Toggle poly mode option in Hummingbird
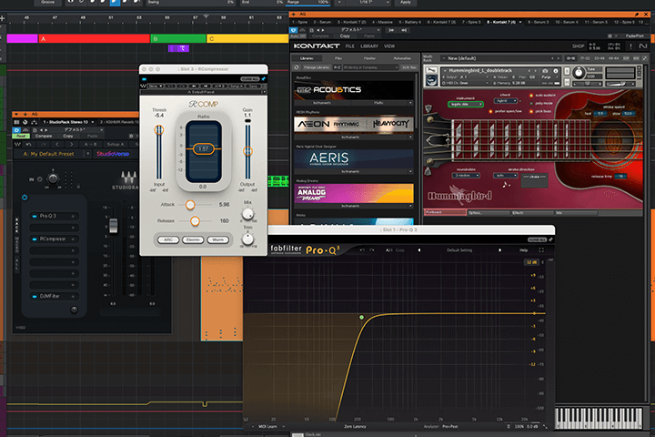 coord(531,103)
